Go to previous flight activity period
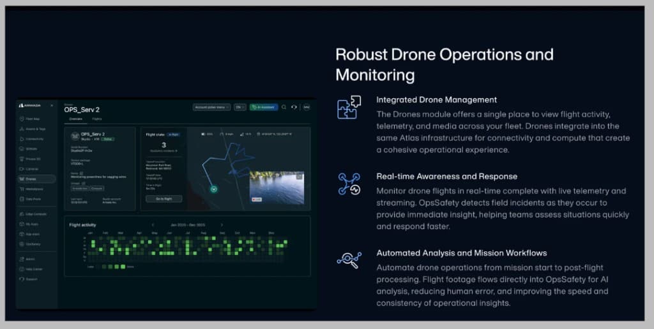 153,225
